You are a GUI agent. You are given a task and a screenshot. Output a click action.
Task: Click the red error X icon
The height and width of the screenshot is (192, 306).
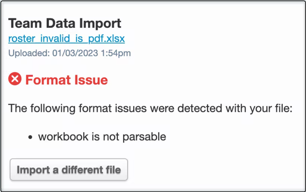tap(15, 79)
